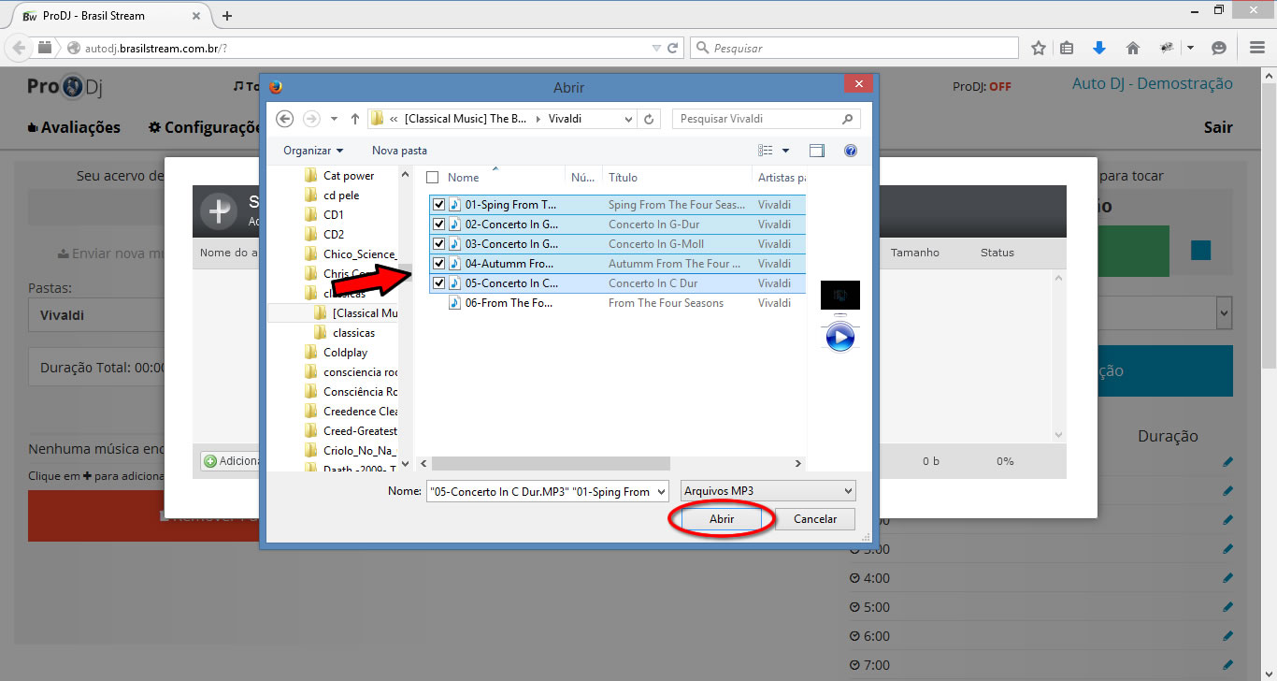Click the Firefox smiley chat icon
This screenshot has height=681, width=1277.
point(1218,48)
